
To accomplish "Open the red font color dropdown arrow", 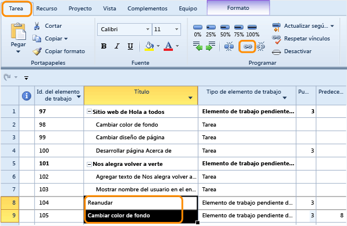I will coord(178,46).
